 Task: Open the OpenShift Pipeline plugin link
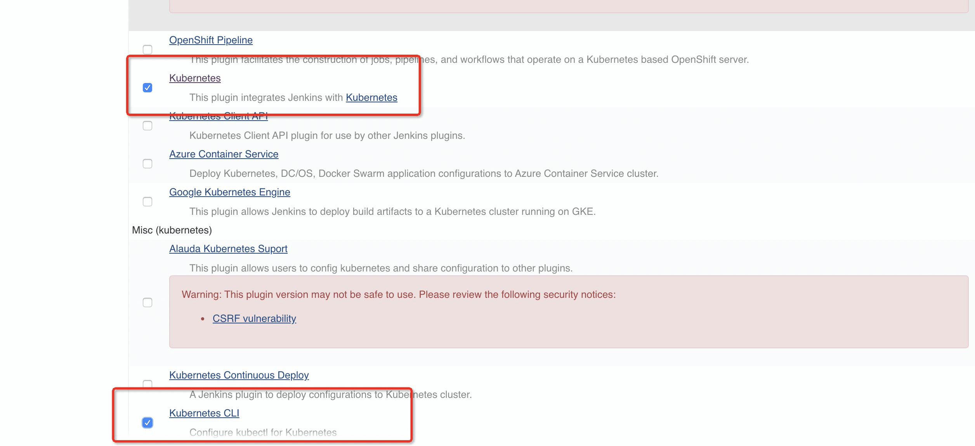(211, 40)
